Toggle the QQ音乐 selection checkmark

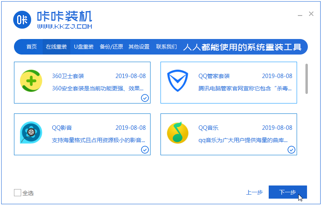point(291,150)
